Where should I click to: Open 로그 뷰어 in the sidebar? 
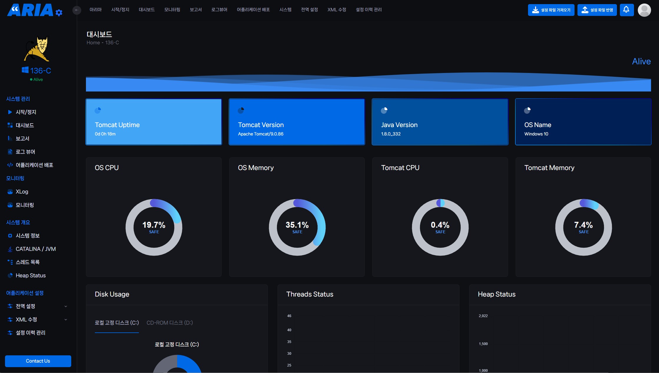[25, 152]
